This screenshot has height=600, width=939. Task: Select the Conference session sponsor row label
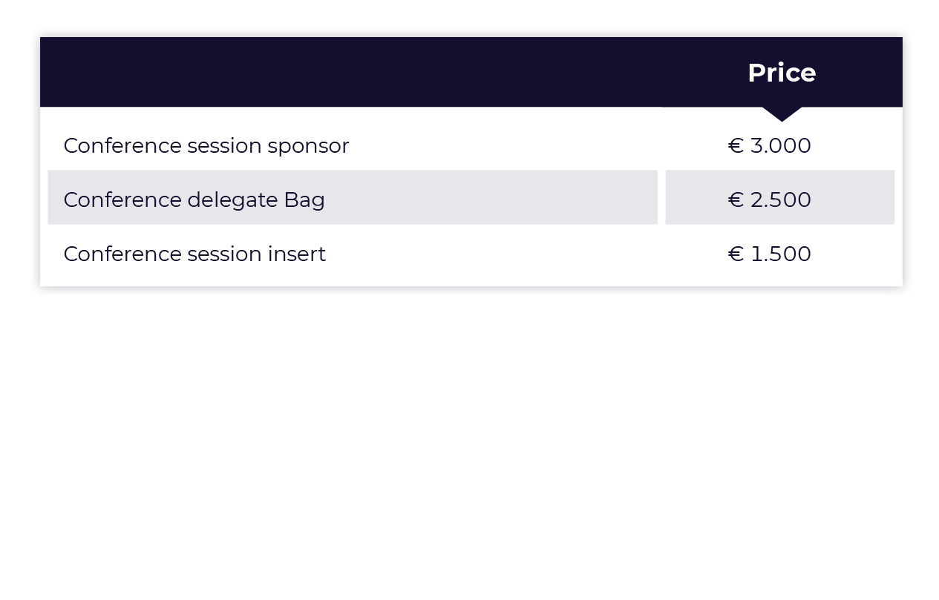coord(206,146)
